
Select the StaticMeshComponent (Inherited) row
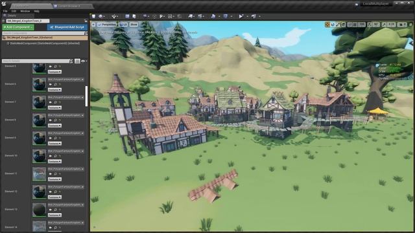point(45,43)
